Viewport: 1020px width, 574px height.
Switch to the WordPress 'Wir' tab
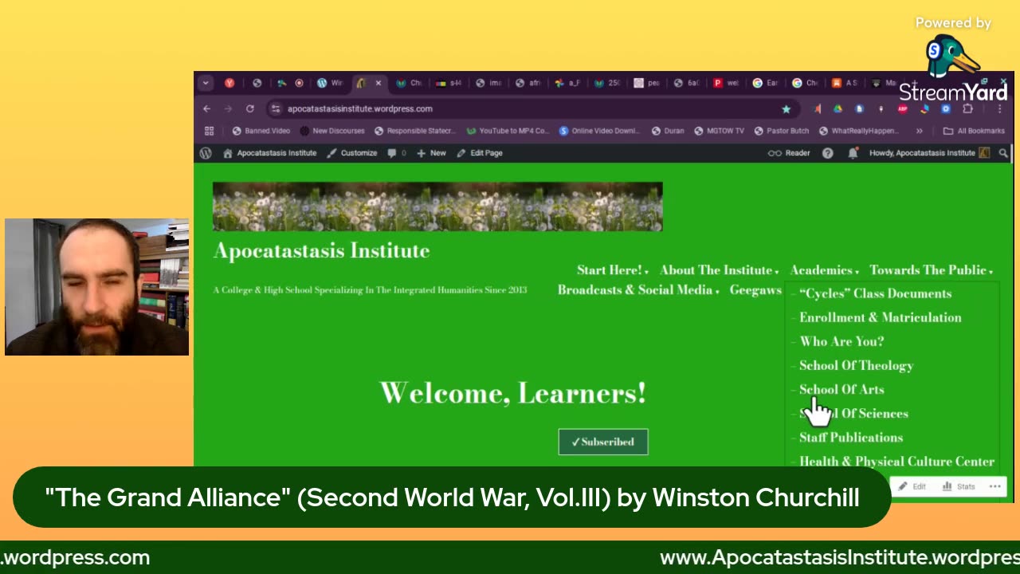(x=330, y=83)
